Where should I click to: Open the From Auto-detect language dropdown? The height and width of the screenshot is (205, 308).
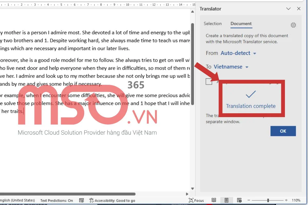(x=238, y=53)
